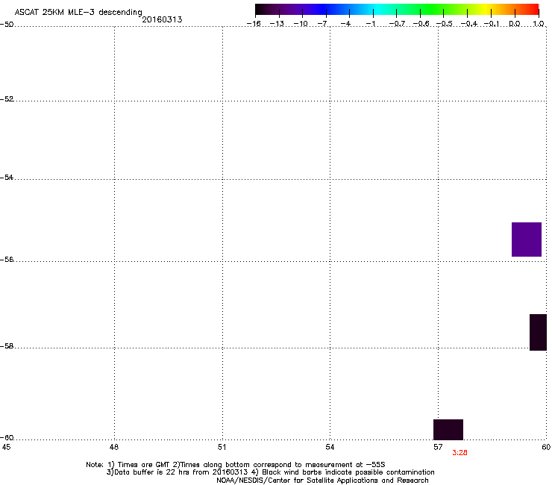Click the title 'ASCAT 25KM MLE-3 descending'
The image size is (552, 485).
pos(78,13)
